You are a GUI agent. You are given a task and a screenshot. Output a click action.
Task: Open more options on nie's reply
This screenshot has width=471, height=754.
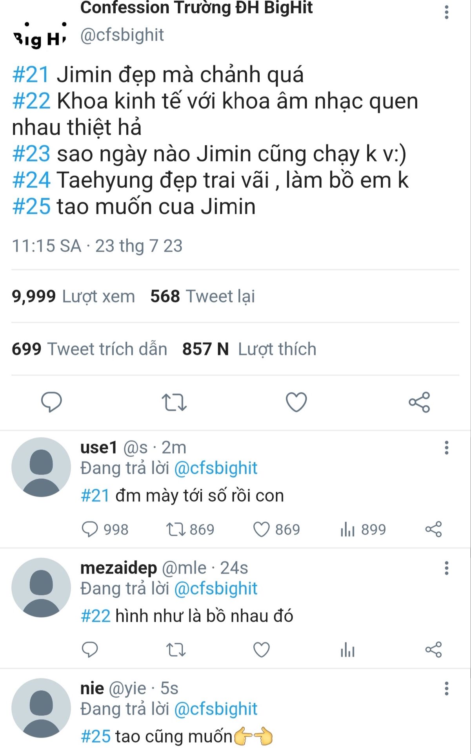[446, 689]
